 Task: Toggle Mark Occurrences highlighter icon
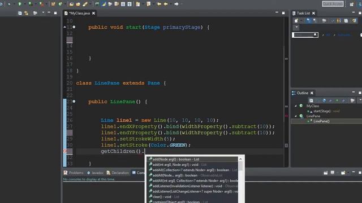pyautogui.click(x=104, y=4)
